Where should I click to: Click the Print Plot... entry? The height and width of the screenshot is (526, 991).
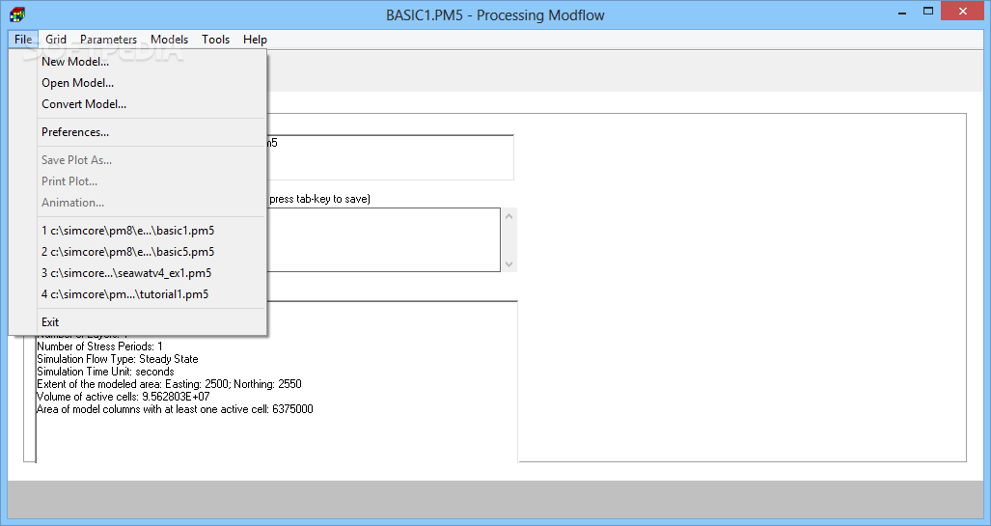[138, 181]
